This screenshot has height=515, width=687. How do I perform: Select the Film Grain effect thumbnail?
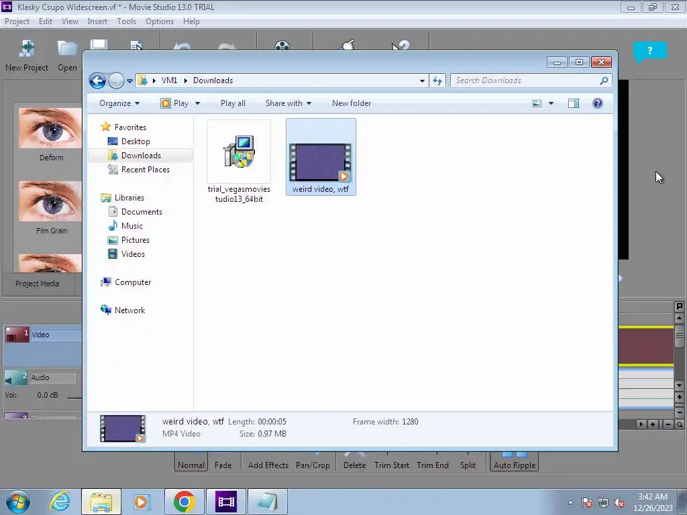click(x=50, y=201)
